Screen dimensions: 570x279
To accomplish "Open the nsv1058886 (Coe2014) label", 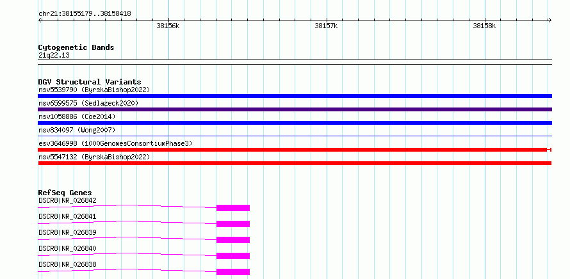I will [x=77, y=116].
